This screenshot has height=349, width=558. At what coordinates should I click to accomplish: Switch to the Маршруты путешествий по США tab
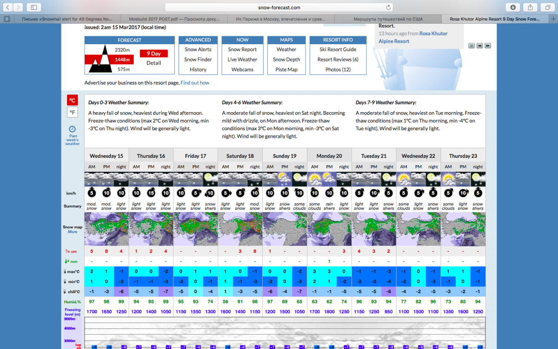(388, 19)
